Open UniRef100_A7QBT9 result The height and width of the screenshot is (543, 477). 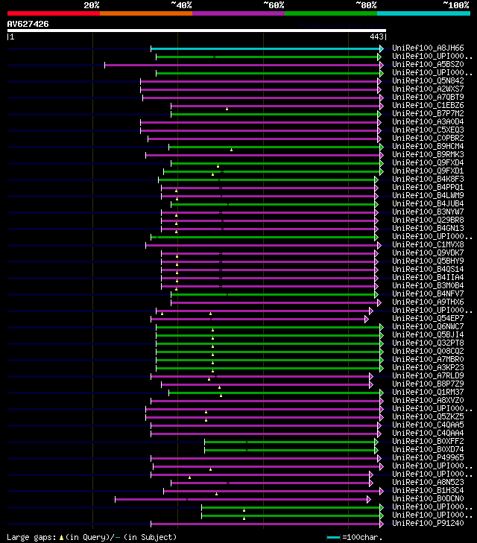(x=428, y=98)
